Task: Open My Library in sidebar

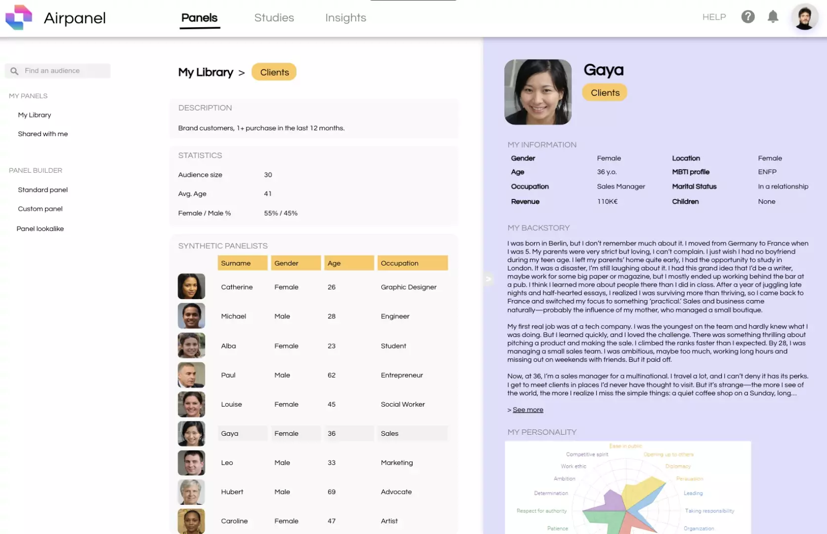Action: coord(35,115)
